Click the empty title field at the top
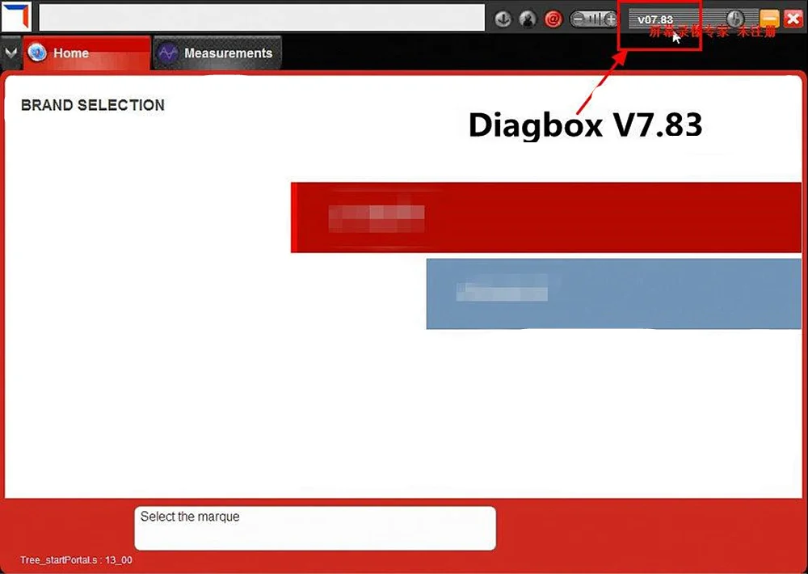808x574 pixels. pyautogui.click(x=262, y=18)
